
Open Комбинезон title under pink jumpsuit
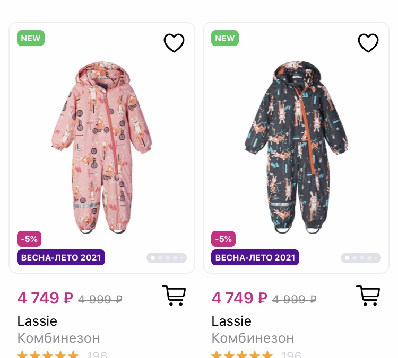(58, 338)
